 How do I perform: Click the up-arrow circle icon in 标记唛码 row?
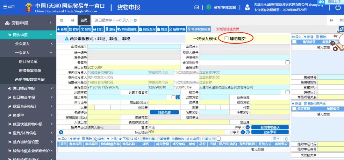tap(248, 132)
